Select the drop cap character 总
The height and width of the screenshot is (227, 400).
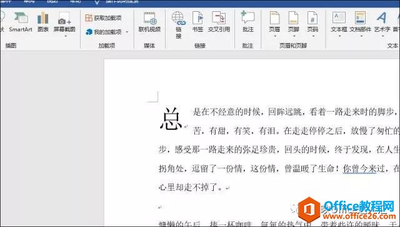pyautogui.click(x=171, y=119)
